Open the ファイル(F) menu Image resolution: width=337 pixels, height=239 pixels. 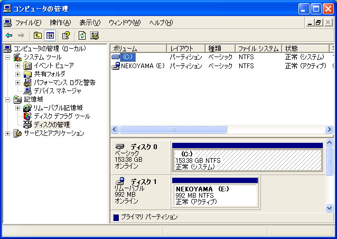coord(28,23)
